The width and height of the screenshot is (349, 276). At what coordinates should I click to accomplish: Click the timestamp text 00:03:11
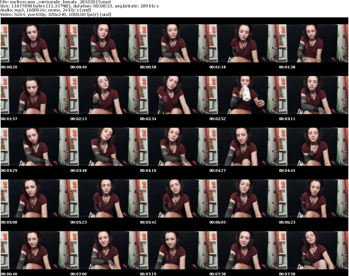[x=287, y=119]
